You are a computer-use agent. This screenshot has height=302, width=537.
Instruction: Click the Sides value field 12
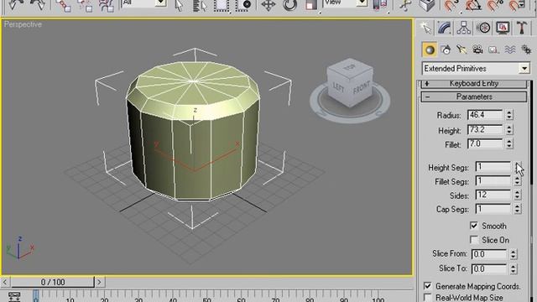click(x=493, y=195)
